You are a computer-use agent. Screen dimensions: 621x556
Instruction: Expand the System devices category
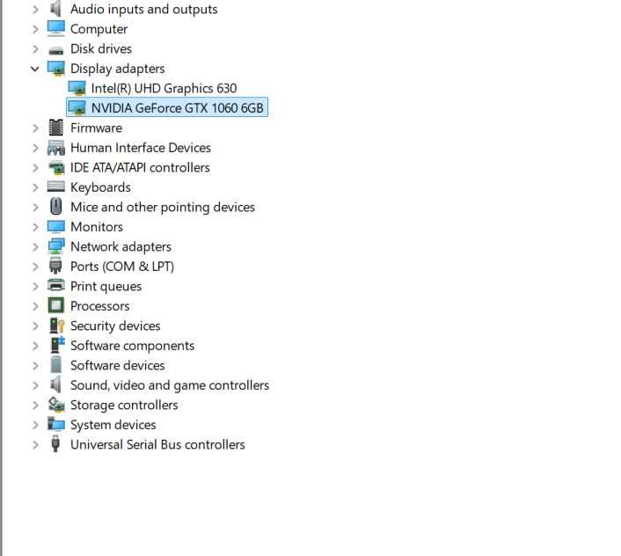tap(35, 425)
